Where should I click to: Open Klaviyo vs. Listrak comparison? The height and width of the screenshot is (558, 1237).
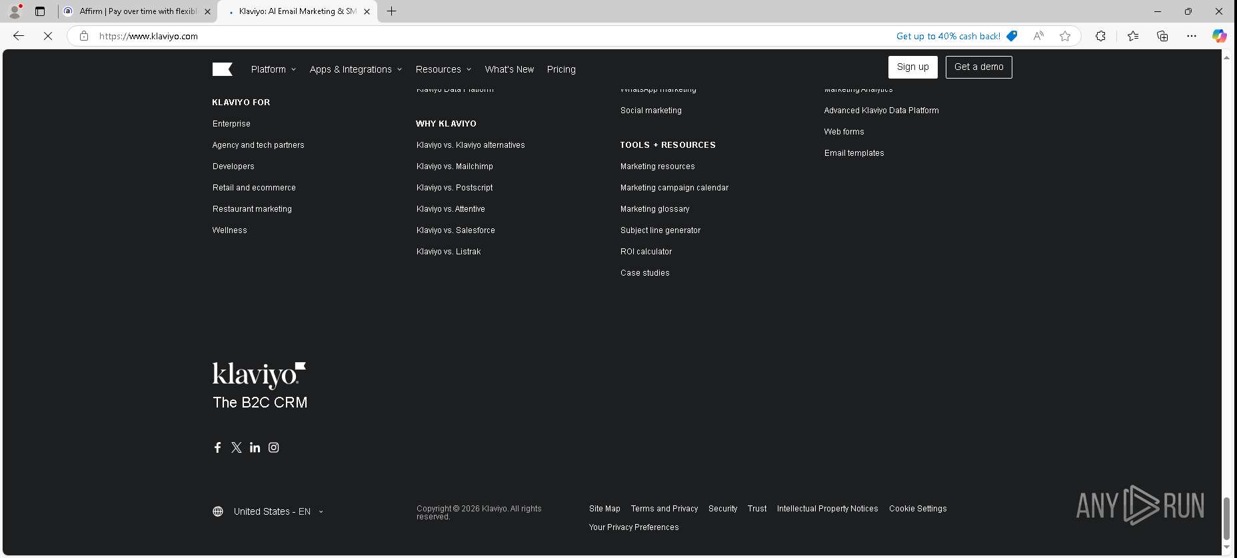click(x=449, y=252)
